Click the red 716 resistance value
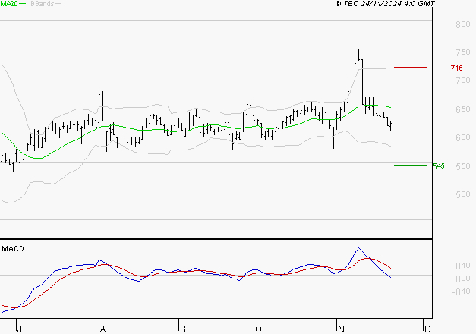Viewport: 476px width, 334px height. 456,68
